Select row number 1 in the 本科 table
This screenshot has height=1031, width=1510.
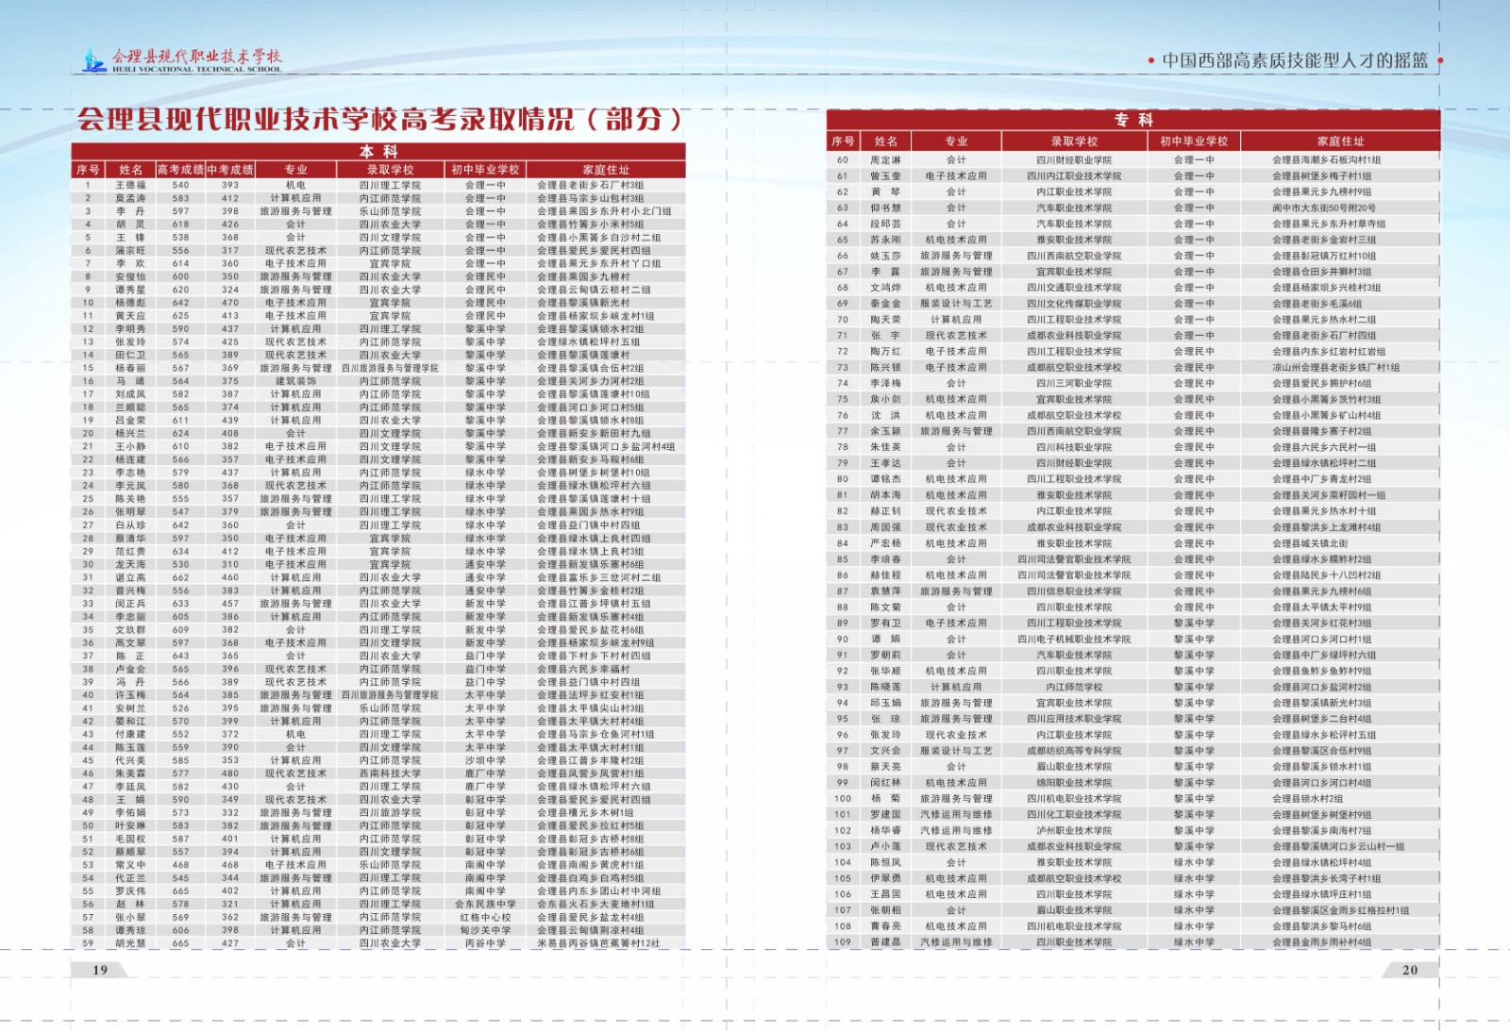88,186
